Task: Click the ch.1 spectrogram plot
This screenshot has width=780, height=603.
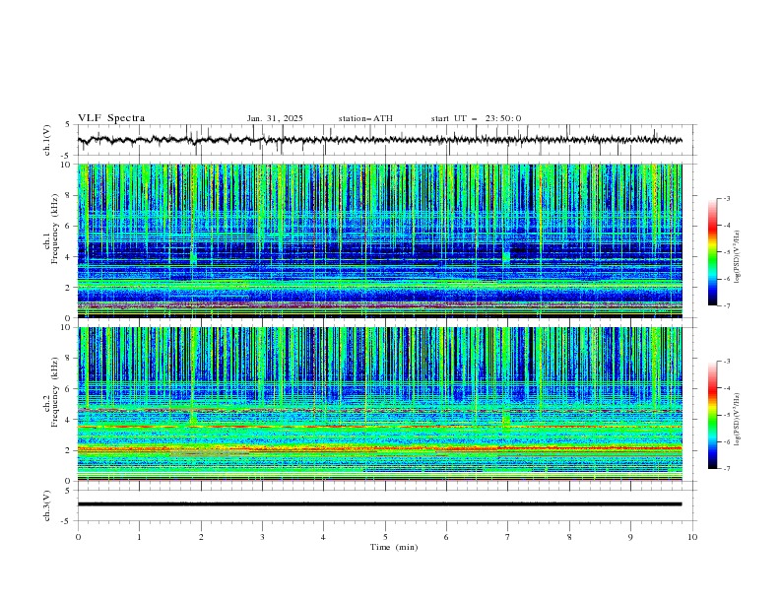Action: (x=380, y=240)
